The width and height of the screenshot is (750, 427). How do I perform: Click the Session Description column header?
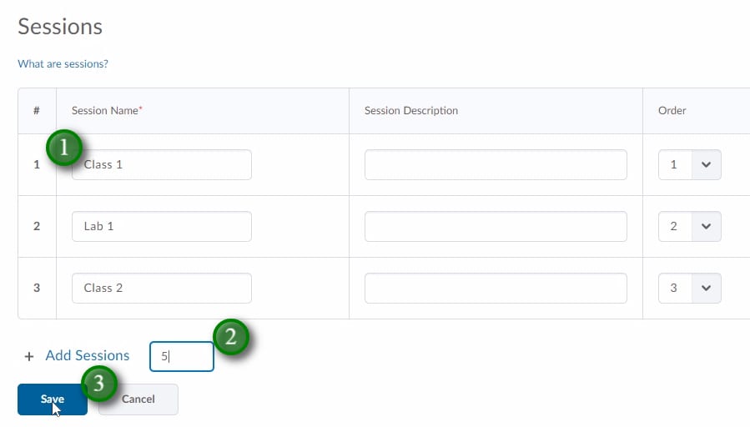click(x=411, y=111)
